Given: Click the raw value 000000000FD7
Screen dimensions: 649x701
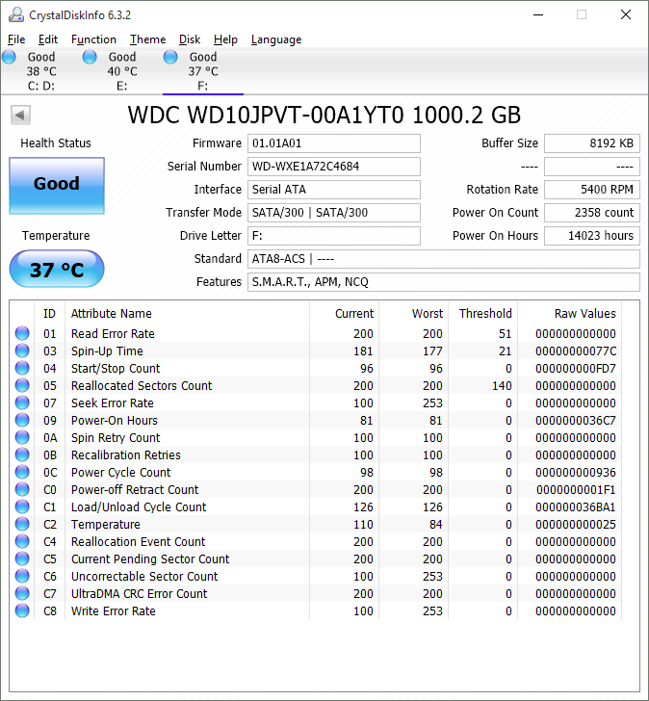Looking at the screenshot, I should pyautogui.click(x=576, y=369).
